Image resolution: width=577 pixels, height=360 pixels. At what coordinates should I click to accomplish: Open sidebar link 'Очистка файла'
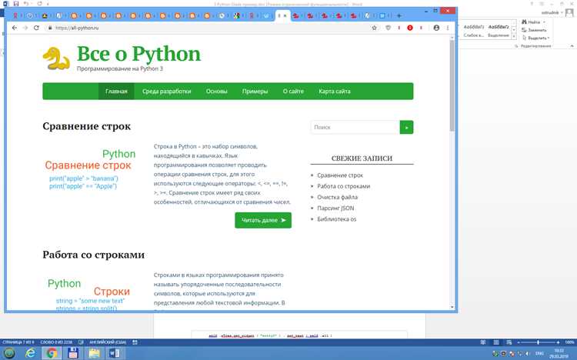pos(338,197)
